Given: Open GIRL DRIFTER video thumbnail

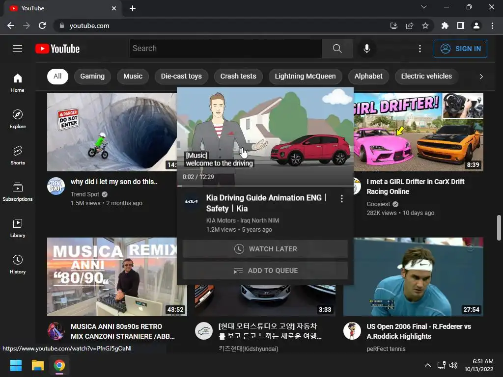Looking at the screenshot, I should [419, 132].
